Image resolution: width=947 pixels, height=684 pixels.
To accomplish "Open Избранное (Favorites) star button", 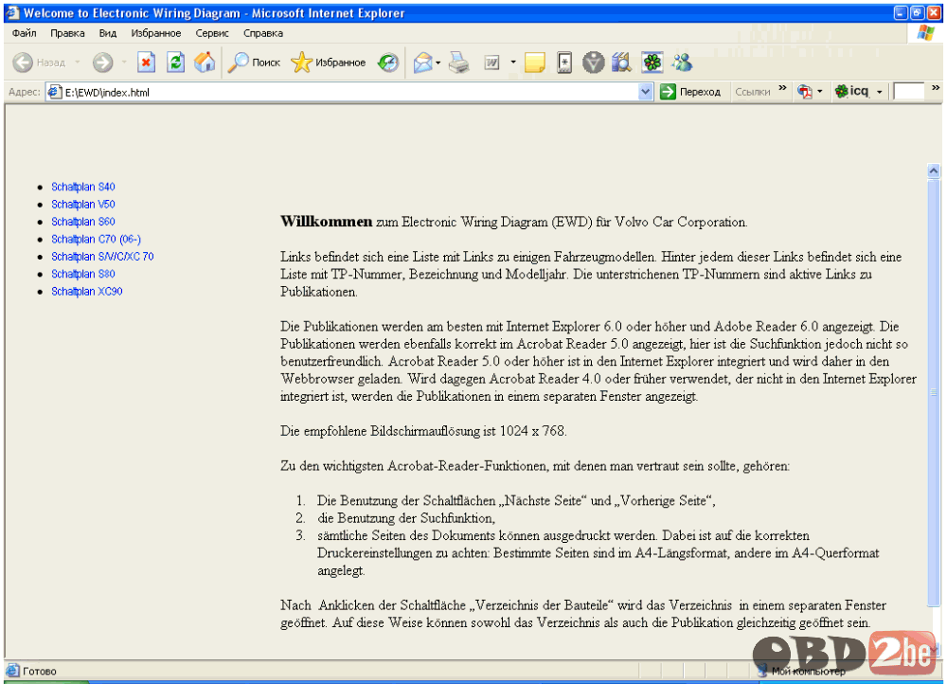I will [329, 63].
